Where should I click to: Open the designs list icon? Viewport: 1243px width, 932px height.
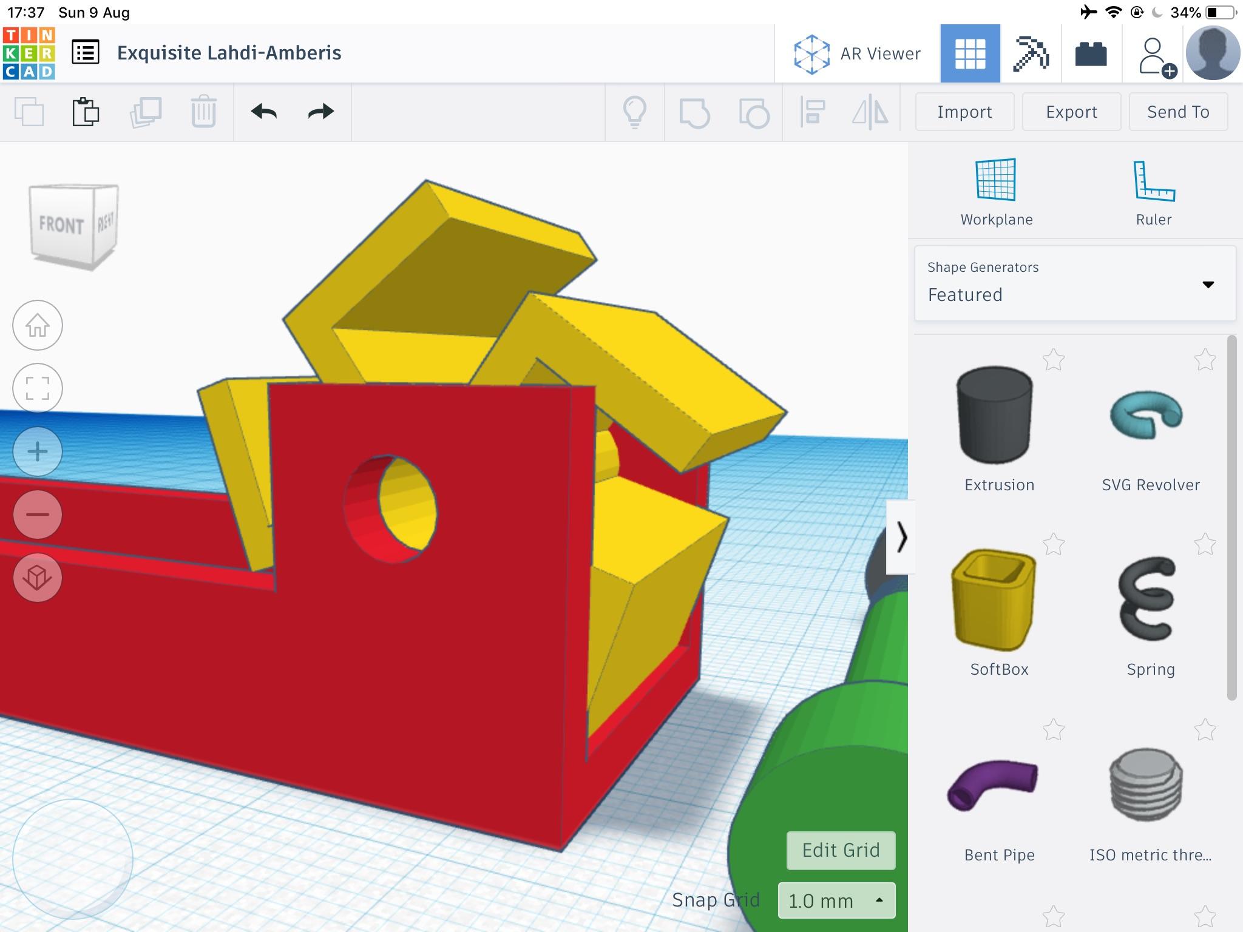[86, 53]
